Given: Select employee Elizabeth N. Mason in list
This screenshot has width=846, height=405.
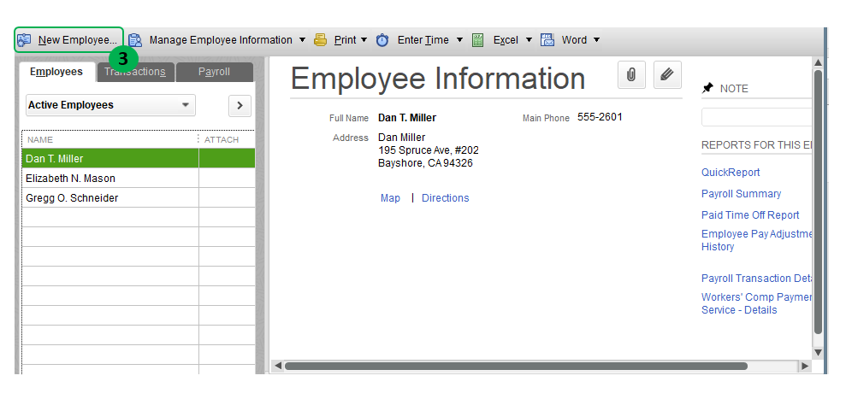Looking at the screenshot, I should [138, 178].
